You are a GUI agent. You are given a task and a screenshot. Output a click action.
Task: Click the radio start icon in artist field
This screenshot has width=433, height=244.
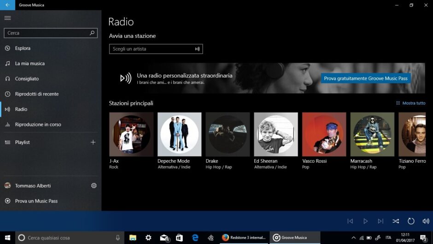click(x=197, y=49)
